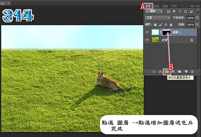Lock all padlock icon in lock row
This screenshot has width=201, height=137.
click(171, 25)
